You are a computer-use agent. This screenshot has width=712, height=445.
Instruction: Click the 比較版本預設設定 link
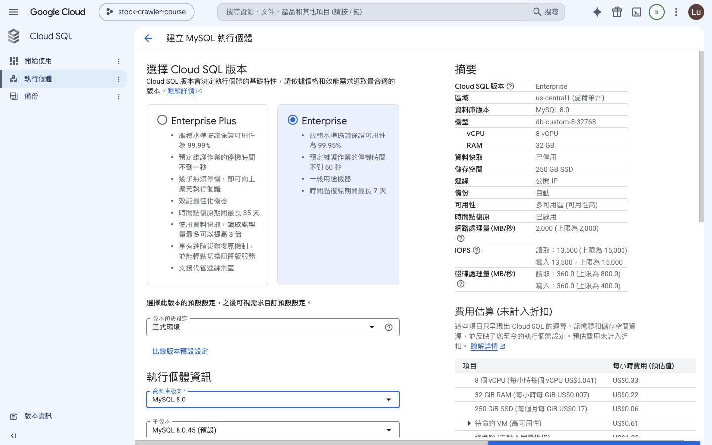[180, 351]
